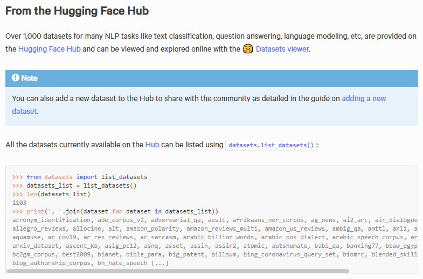This screenshot has width=423, height=279.
Task: Click 'ag_news' in the output
Action: tap(323, 220)
